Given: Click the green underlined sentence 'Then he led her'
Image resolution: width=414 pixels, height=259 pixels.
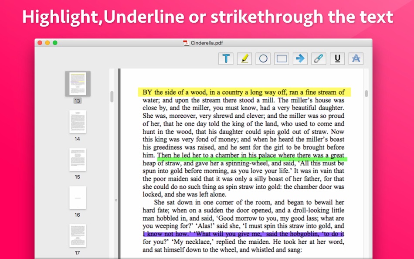Looking at the screenshot, I should click(x=252, y=156).
